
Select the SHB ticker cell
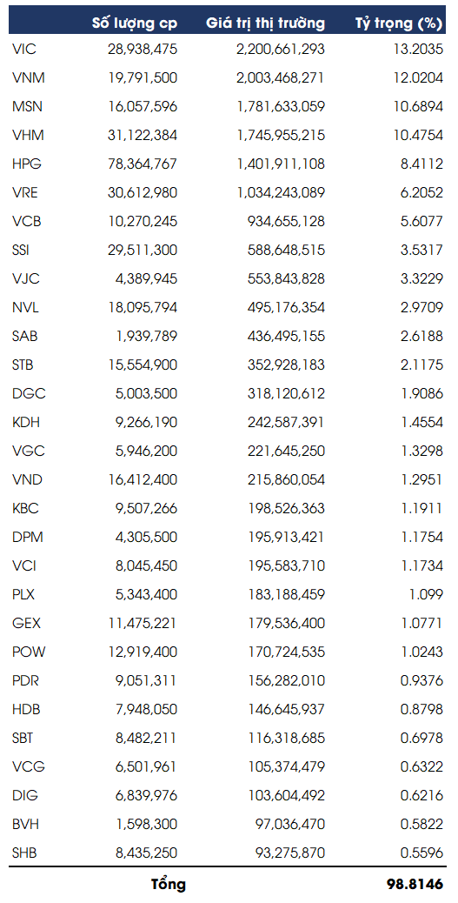(24, 853)
